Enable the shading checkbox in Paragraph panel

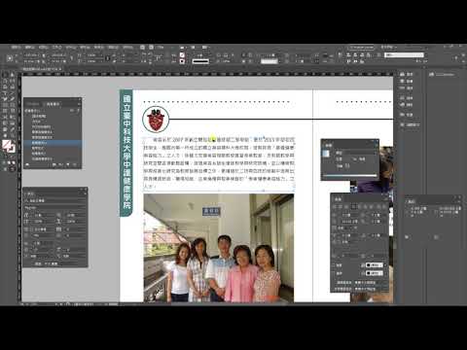pyautogui.click(x=334, y=265)
